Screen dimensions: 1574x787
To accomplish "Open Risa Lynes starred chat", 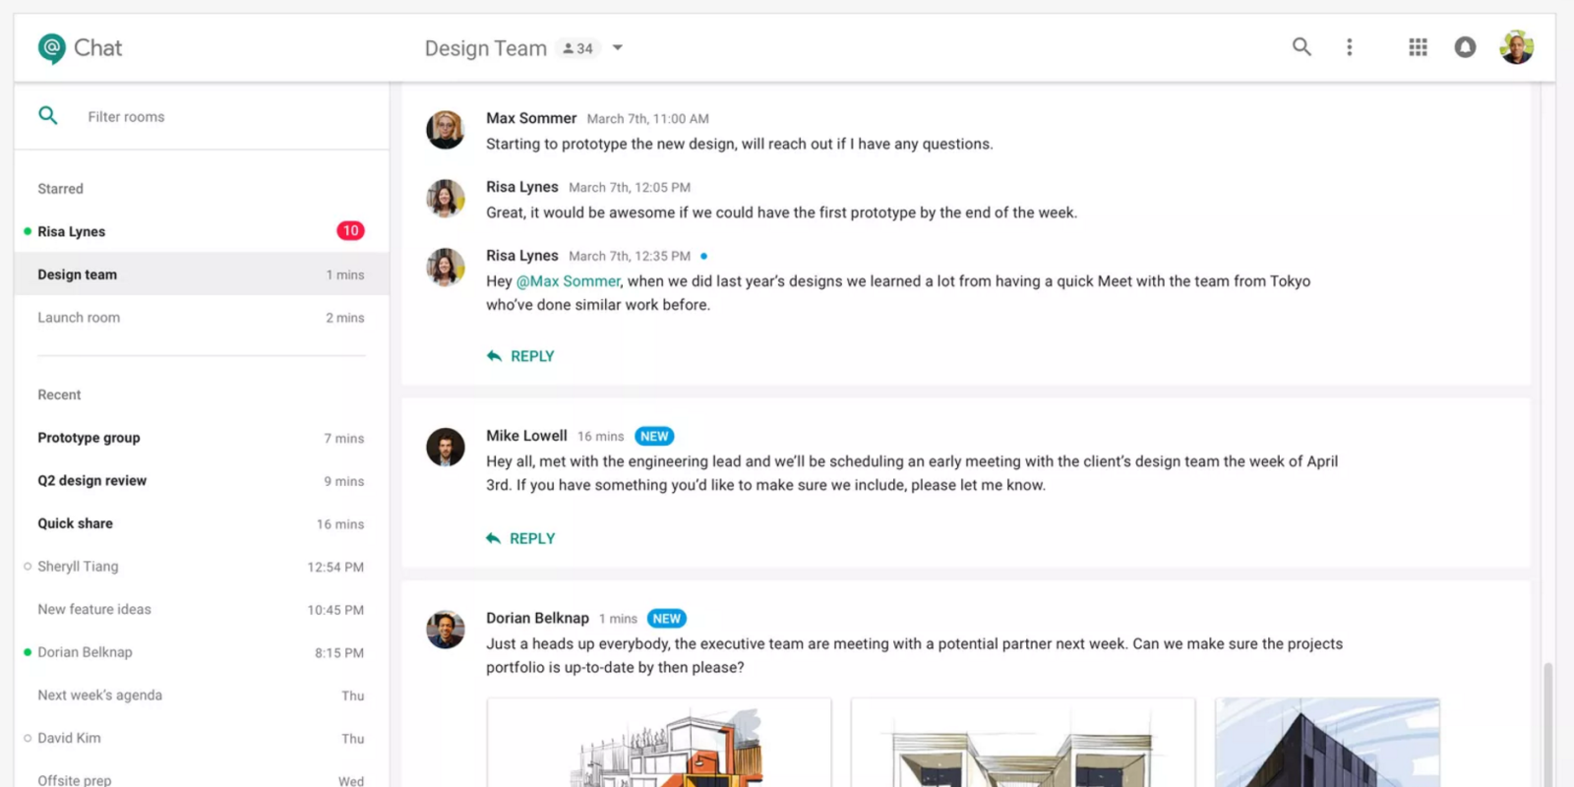I will (202, 231).
